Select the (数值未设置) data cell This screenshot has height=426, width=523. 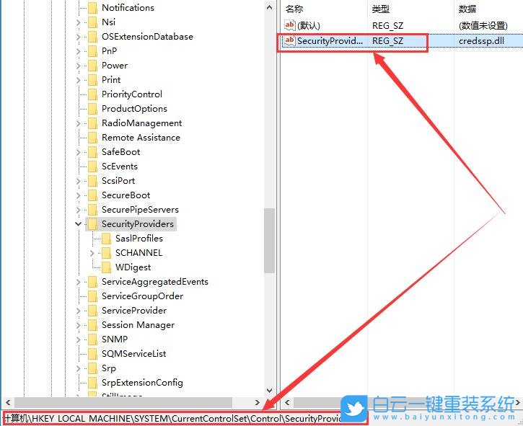click(x=483, y=26)
